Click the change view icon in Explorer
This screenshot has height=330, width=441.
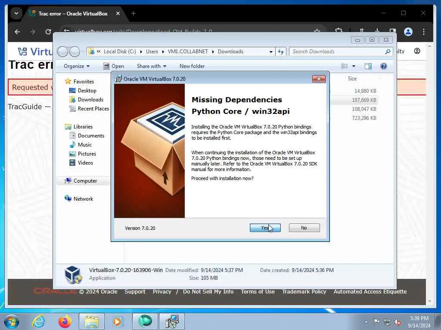pyautogui.click(x=344, y=66)
